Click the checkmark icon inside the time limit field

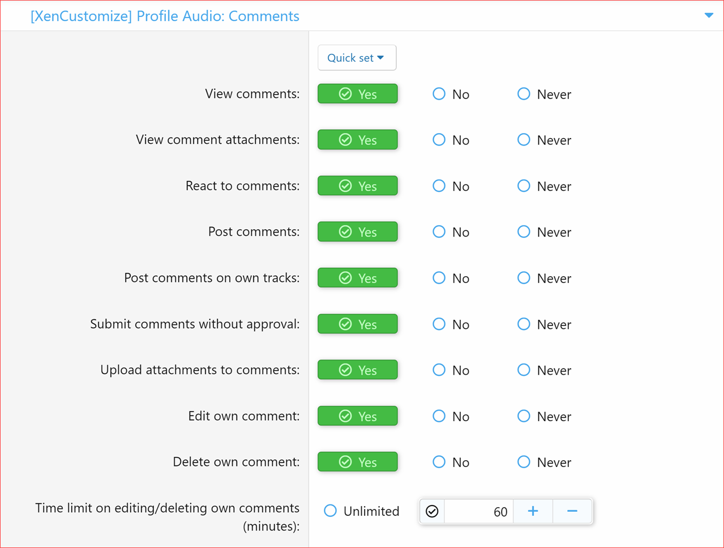pyautogui.click(x=432, y=511)
